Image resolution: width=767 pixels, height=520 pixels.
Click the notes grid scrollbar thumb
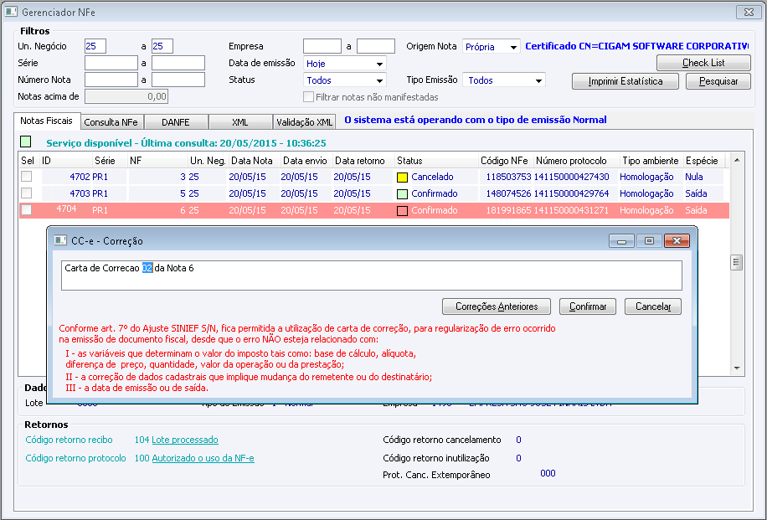tap(736, 263)
